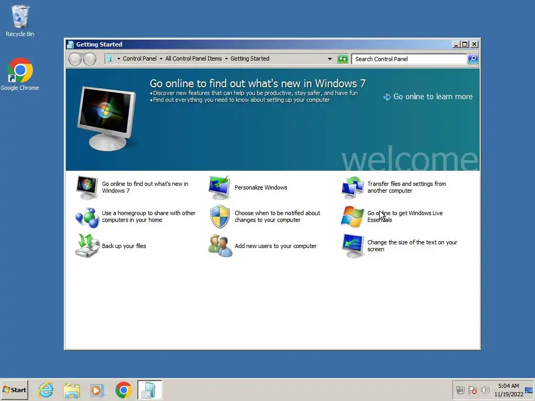The image size is (535, 401).
Task: Click the large monitor image in the banner
Action: tap(107, 118)
